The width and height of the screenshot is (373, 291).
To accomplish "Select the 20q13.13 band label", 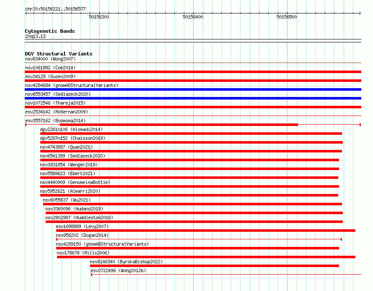I will [35, 36].
